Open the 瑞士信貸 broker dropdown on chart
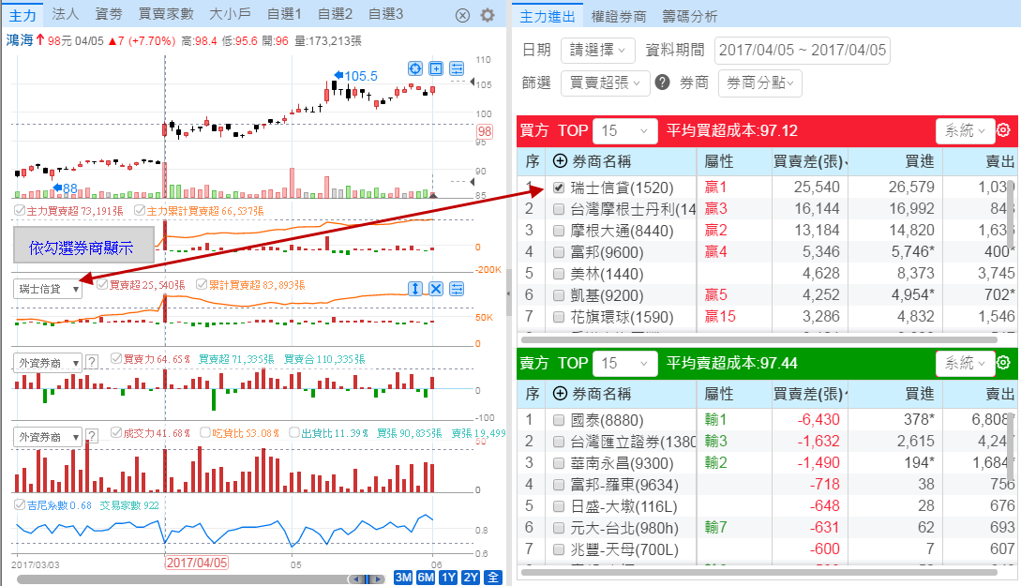 tap(47, 289)
